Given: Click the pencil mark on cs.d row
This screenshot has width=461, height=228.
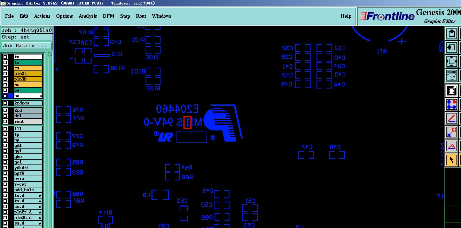Looking at the screenshot, I should pos(40,207).
